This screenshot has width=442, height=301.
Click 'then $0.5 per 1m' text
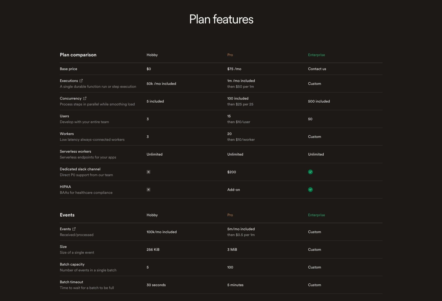pos(241,235)
